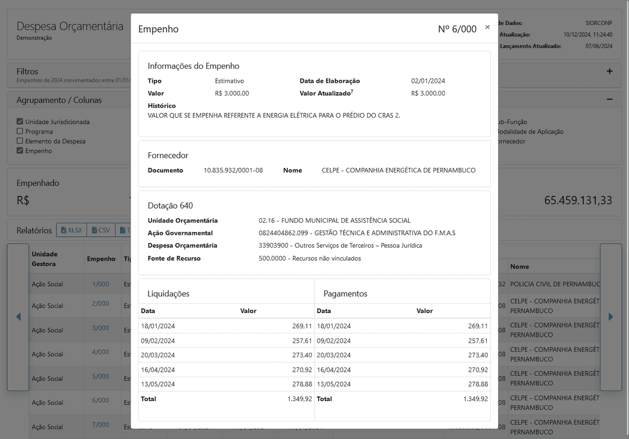Viewport: 629px width, 439px height.
Task: Click 02.16 - FUNDO MUNICIPAL DE ASSISTÊNCIA SOCIAL
Action: click(x=334, y=220)
